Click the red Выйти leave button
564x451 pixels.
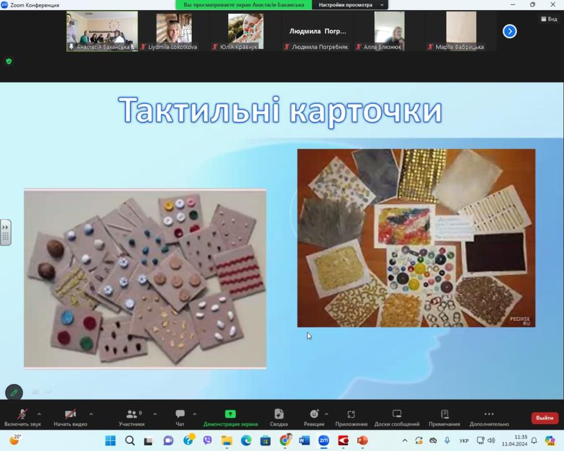(x=545, y=418)
